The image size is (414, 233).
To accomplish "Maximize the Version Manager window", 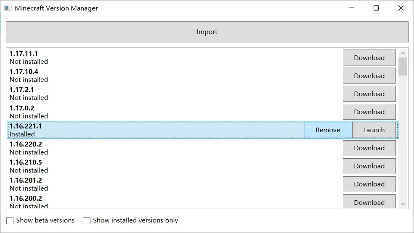I will click(x=376, y=8).
